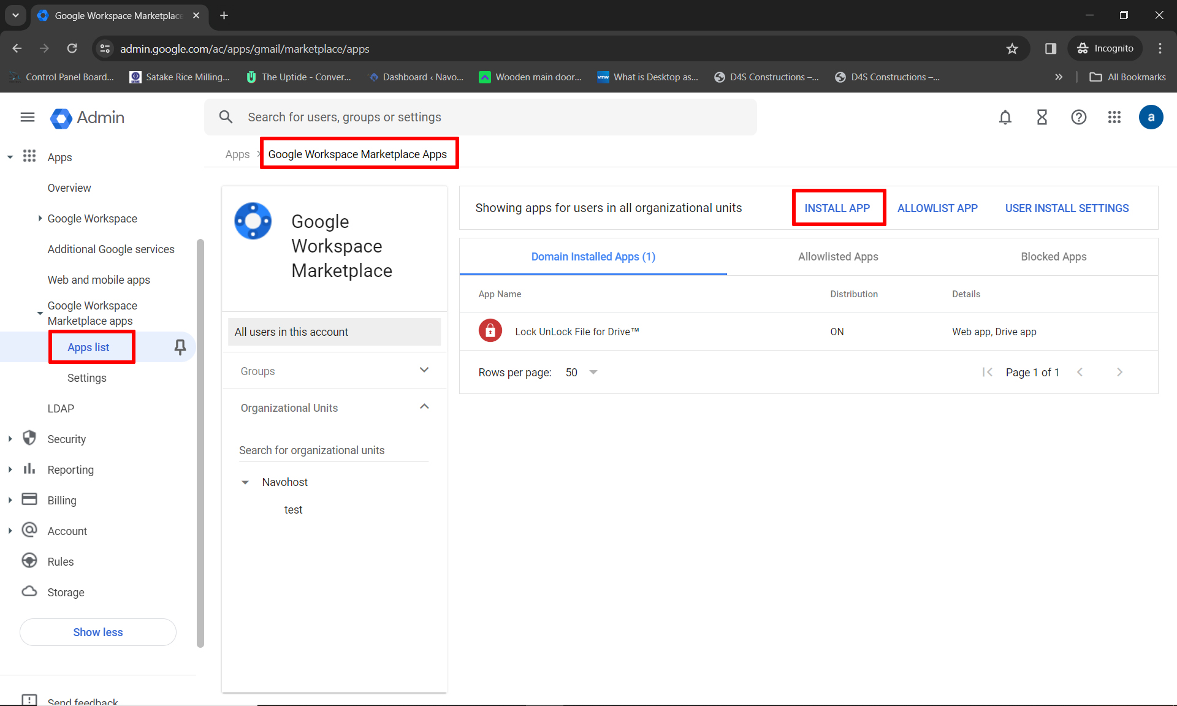Open the Rows per page dropdown
The height and width of the screenshot is (706, 1177).
(x=580, y=372)
